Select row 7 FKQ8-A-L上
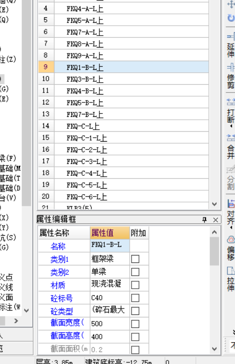235x364 pixels. [123, 44]
